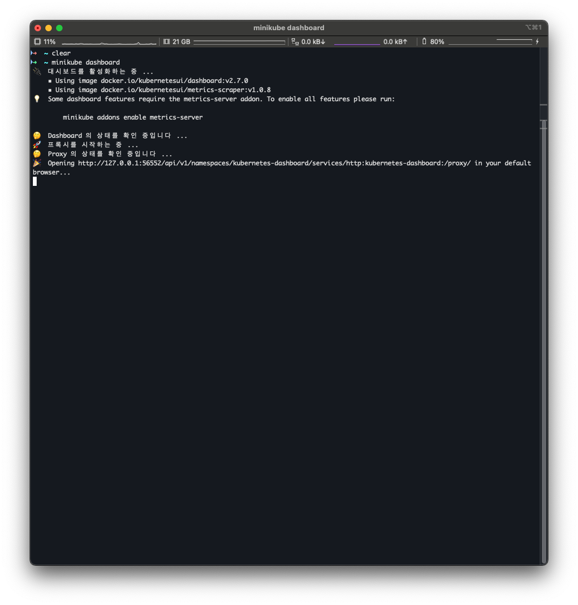Click the 0.0 kB upload rate

(395, 41)
